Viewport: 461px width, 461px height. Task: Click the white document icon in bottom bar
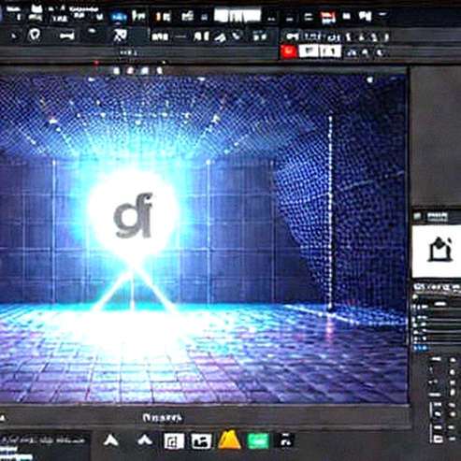pos(174,441)
